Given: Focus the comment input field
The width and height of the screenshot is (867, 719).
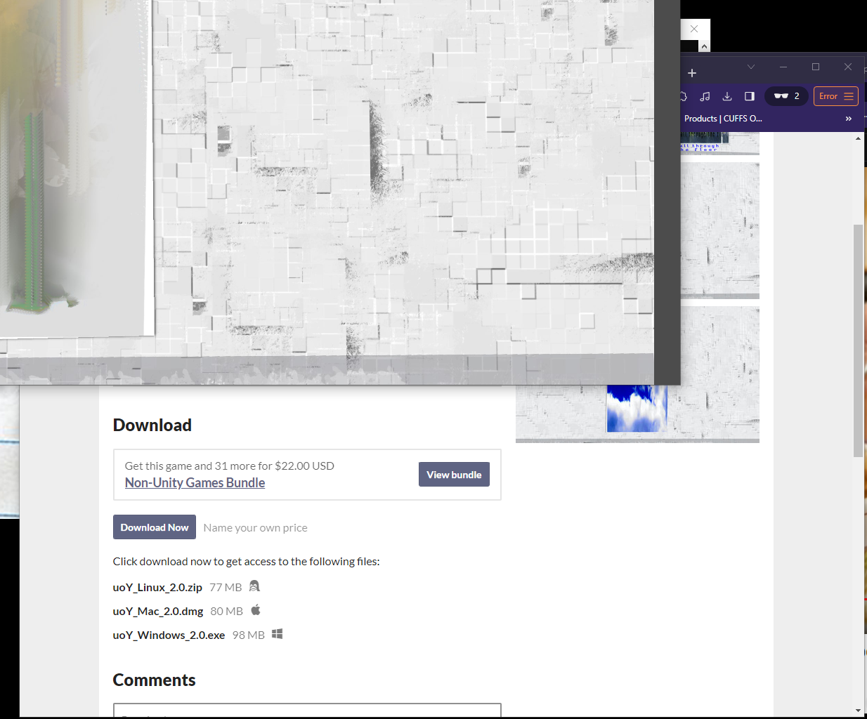Looking at the screenshot, I should coord(307,710).
